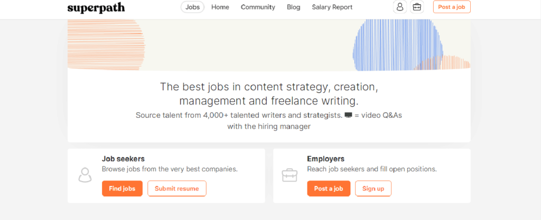Open the Community menu item

point(258,7)
